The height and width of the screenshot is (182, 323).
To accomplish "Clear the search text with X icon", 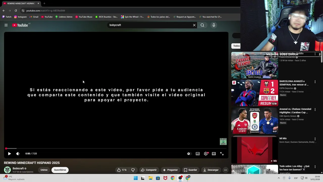I will (x=194, y=25).
